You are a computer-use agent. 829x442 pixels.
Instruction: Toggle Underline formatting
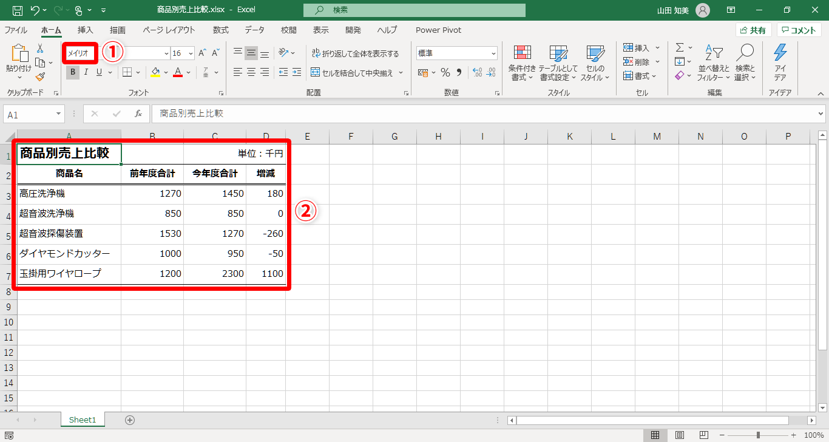coord(100,73)
